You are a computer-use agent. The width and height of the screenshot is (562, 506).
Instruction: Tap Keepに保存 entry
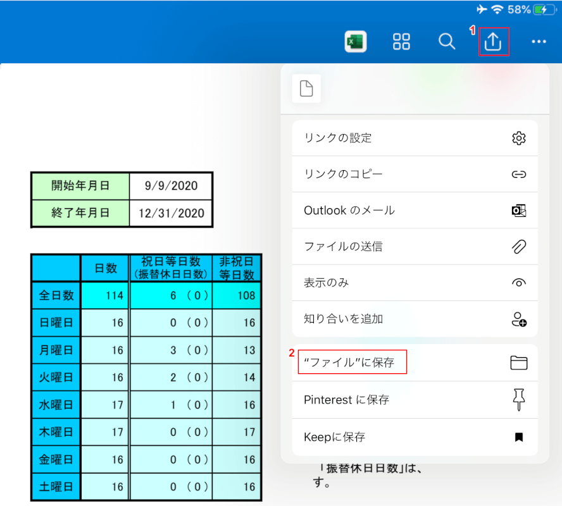click(415, 437)
